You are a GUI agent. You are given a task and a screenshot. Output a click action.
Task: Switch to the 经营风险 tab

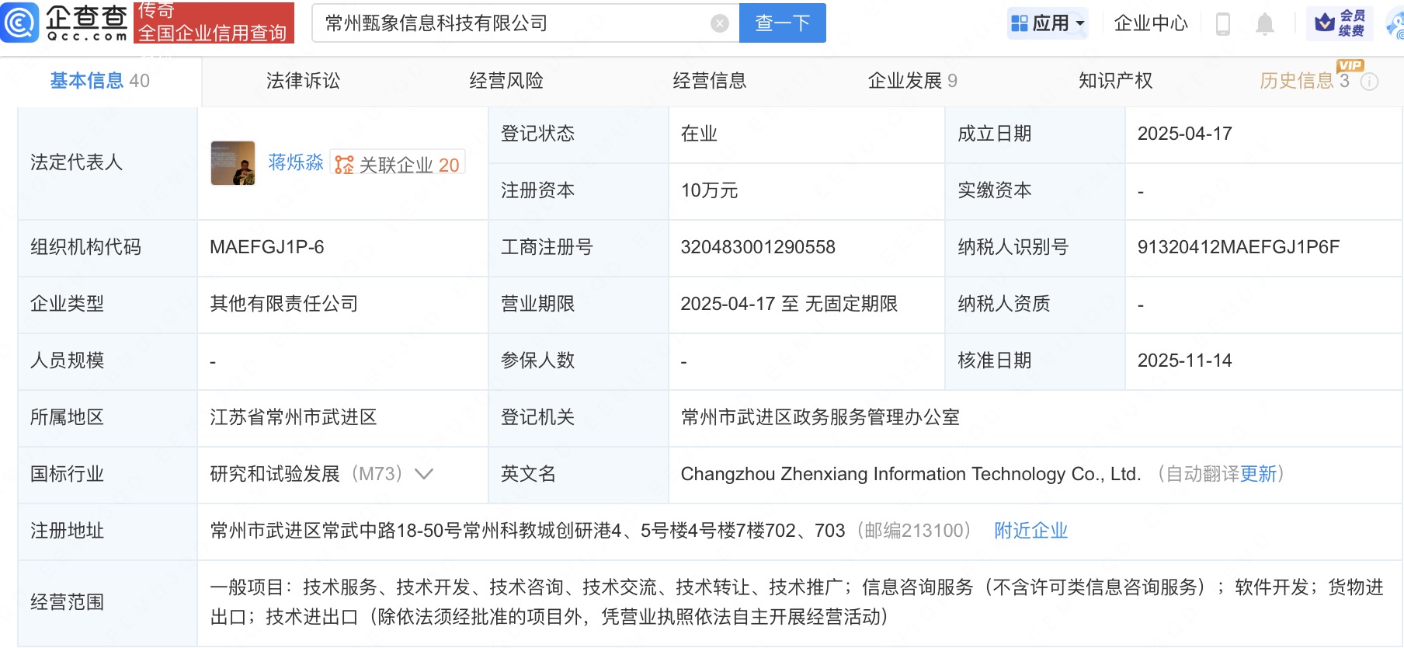506,81
